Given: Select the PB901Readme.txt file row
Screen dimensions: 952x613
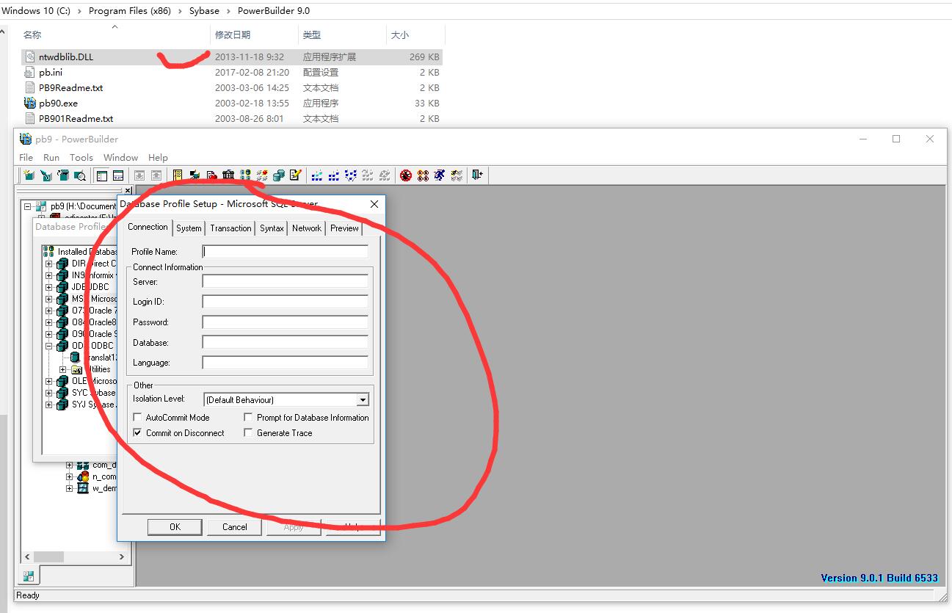Looking at the screenshot, I should click(232, 118).
